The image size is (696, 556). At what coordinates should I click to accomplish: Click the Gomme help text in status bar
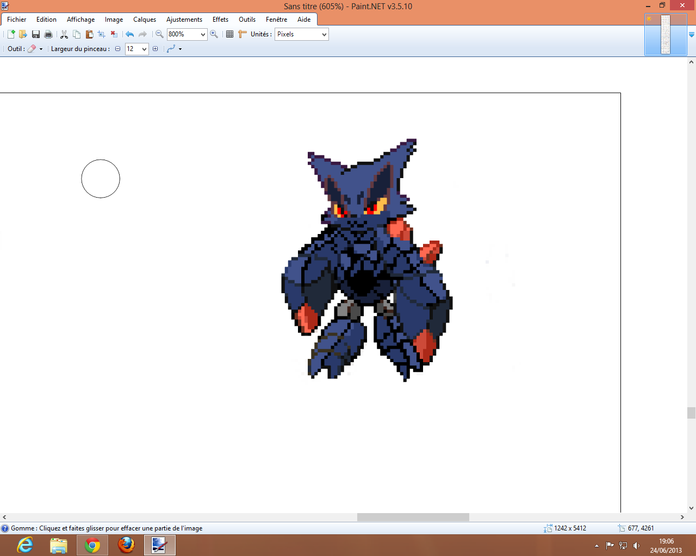click(107, 528)
